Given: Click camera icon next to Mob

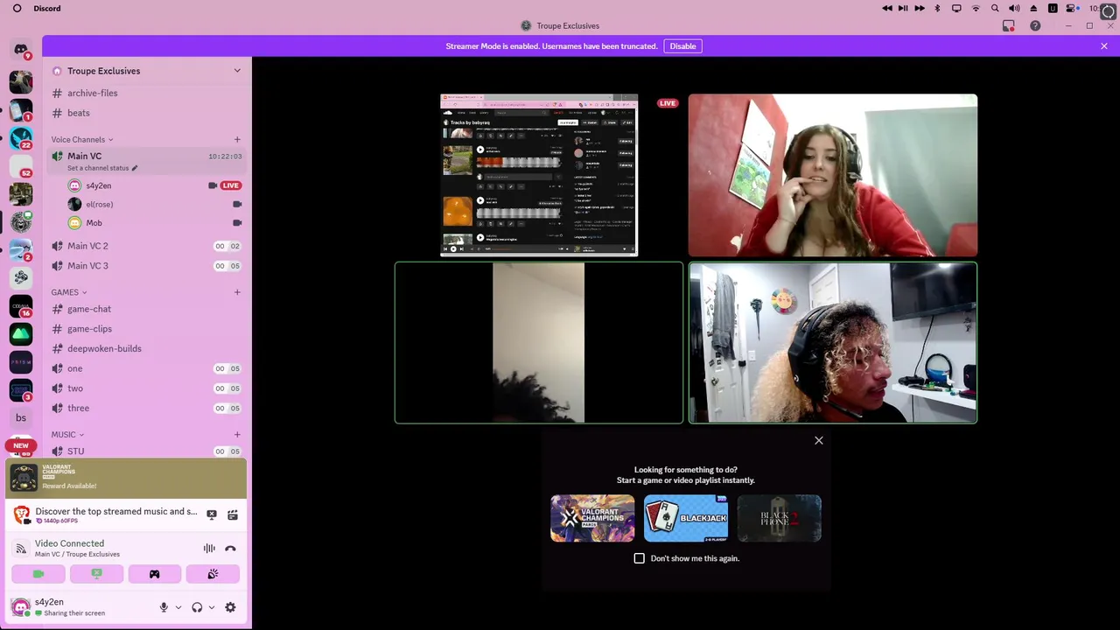Looking at the screenshot, I should tap(237, 223).
